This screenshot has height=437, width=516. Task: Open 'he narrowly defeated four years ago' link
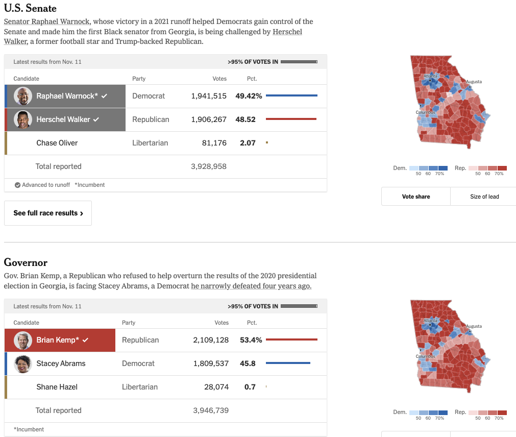click(x=251, y=286)
